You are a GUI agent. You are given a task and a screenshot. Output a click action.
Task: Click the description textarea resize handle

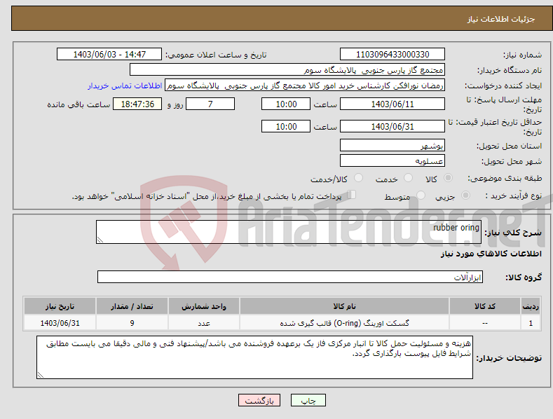coord(100,240)
